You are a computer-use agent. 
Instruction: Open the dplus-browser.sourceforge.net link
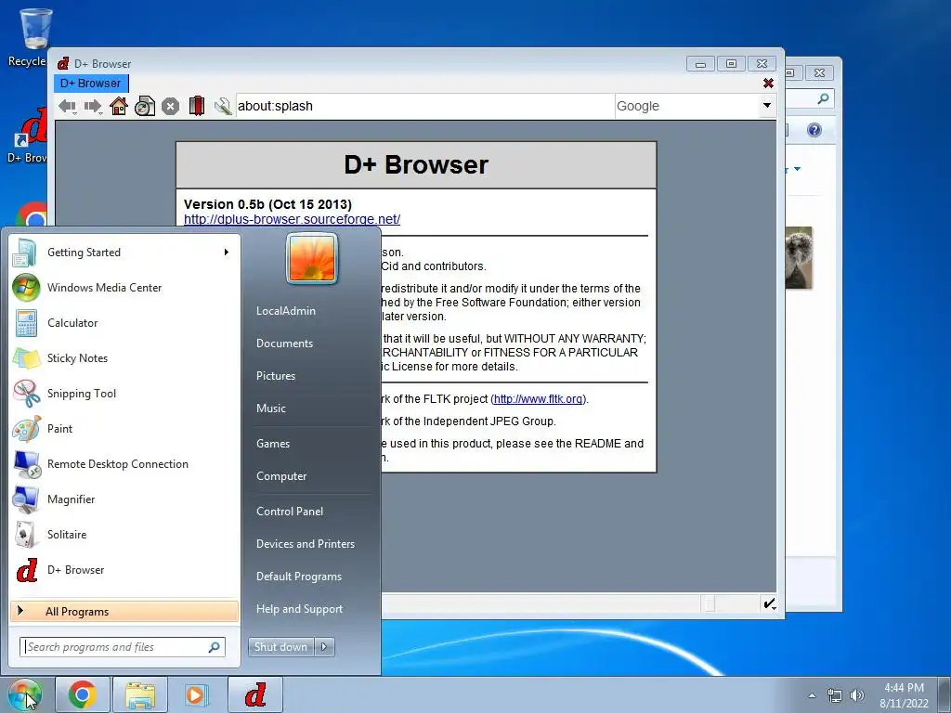[292, 219]
